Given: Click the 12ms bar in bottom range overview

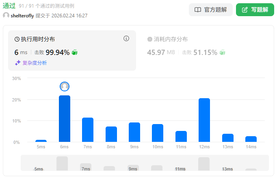Looking at the screenshot, I should tap(204, 164).
